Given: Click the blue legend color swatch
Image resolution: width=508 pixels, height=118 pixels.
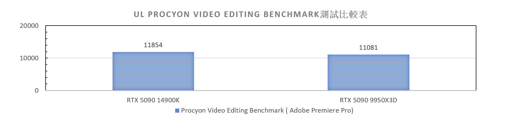Looking at the screenshot, I should 177,111.
